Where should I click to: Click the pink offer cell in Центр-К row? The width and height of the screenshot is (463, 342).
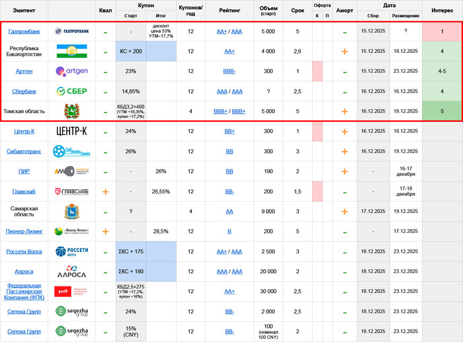pos(317,132)
